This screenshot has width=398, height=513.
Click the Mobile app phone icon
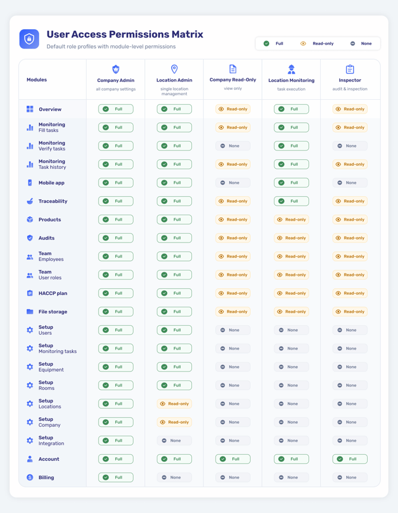tap(30, 182)
